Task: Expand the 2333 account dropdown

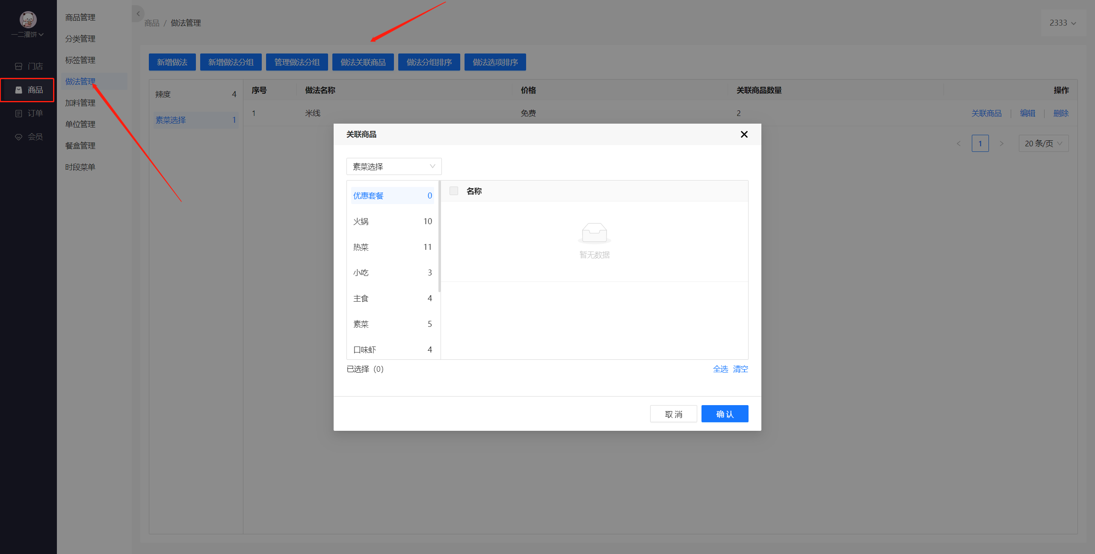Action: pyautogui.click(x=1062, y=23)
